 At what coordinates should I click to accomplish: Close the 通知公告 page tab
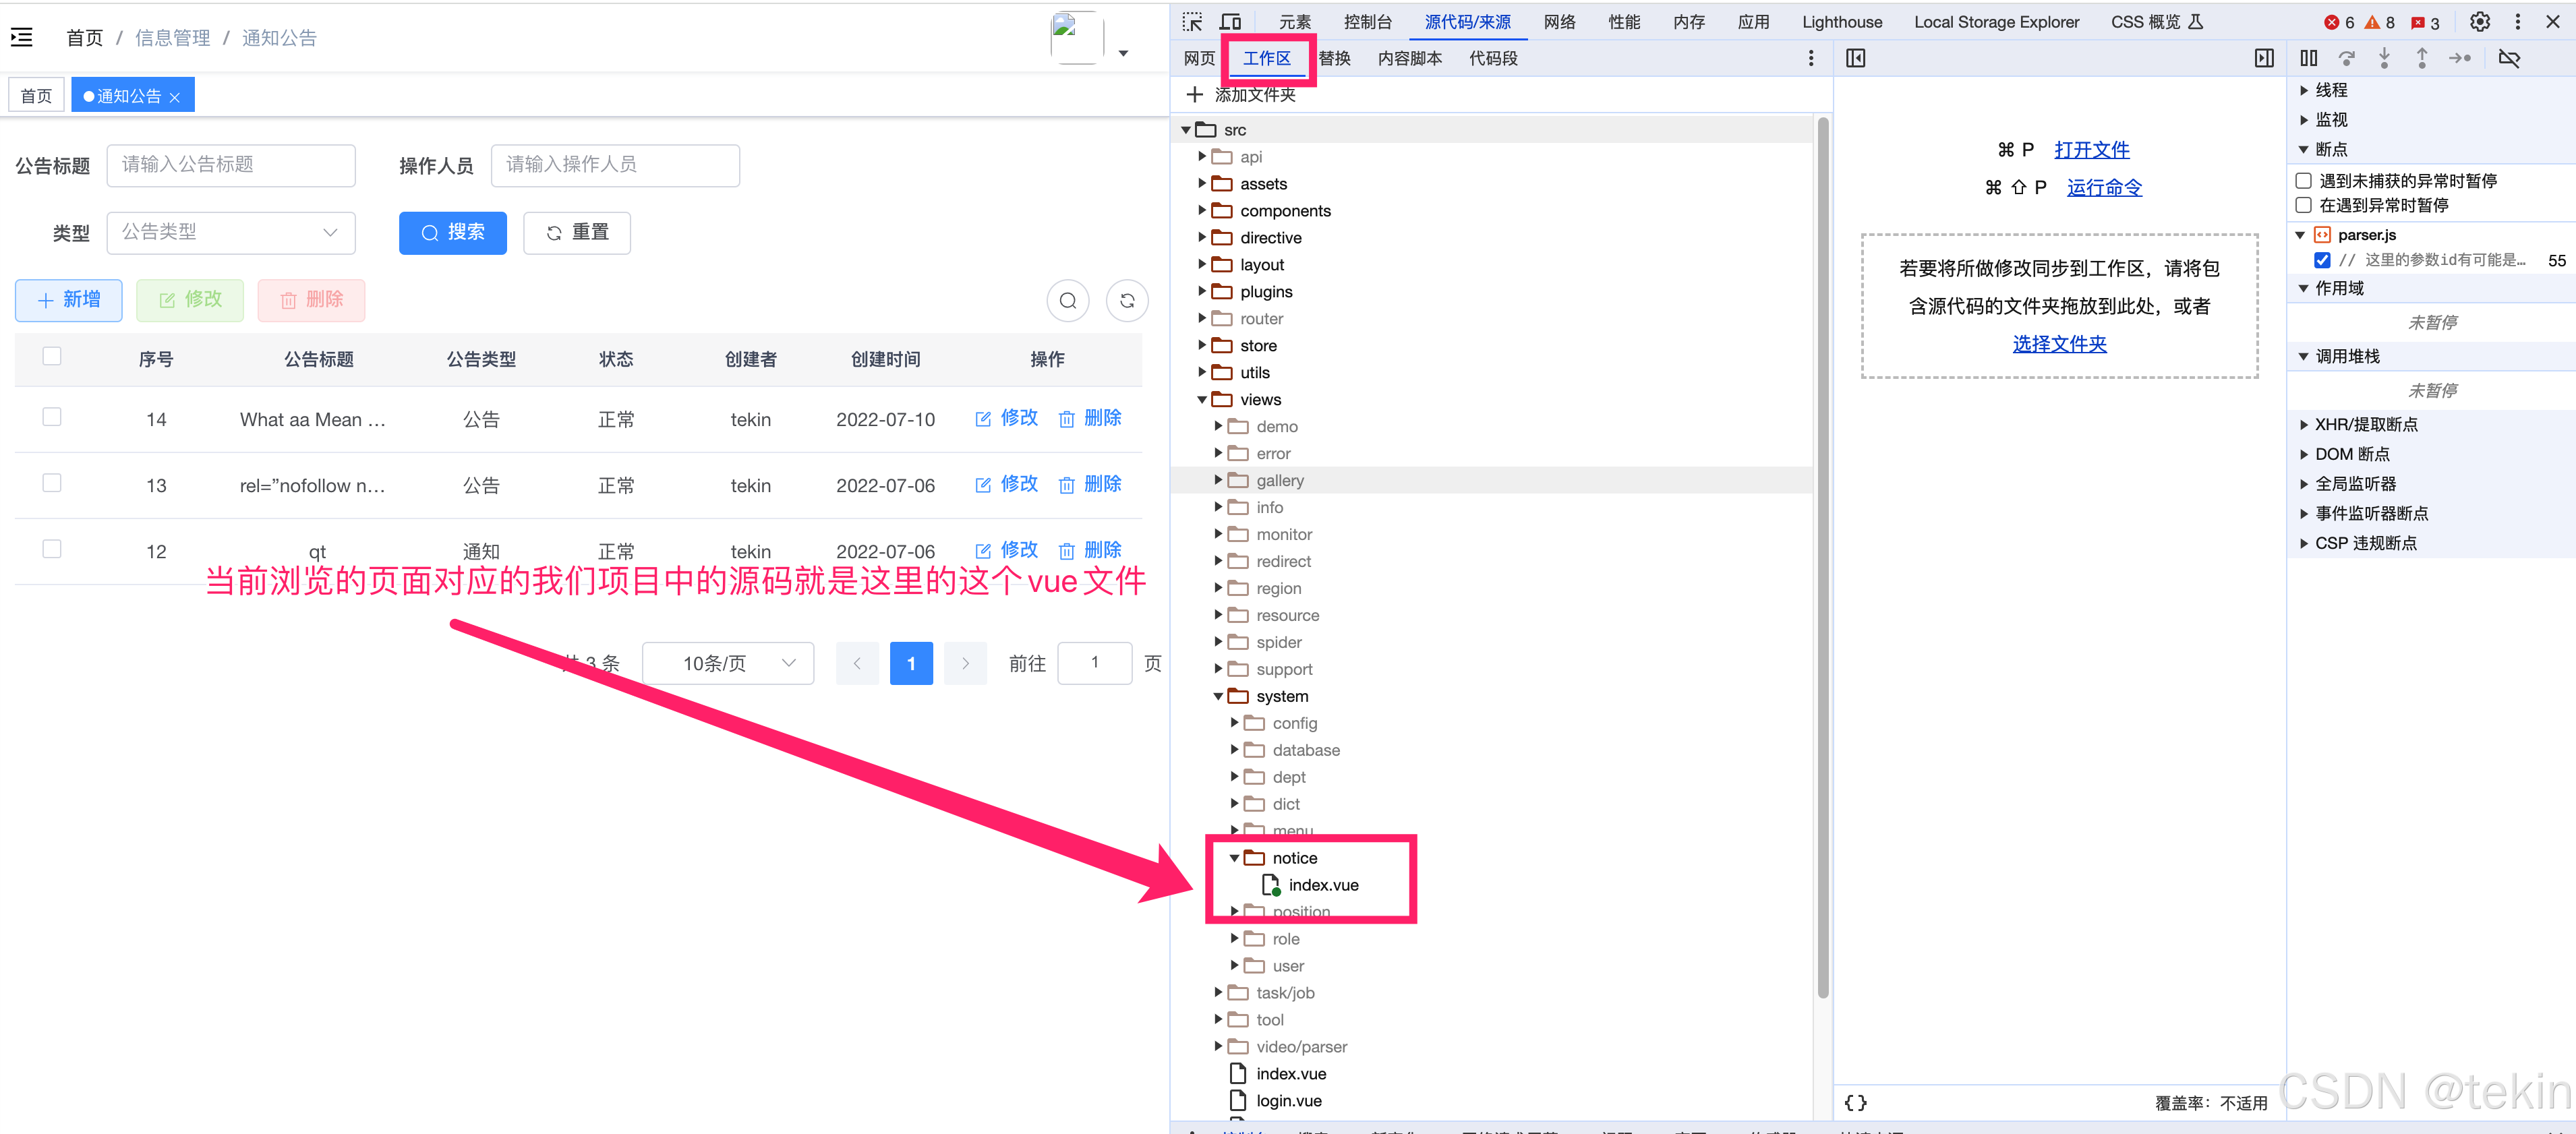175,97
